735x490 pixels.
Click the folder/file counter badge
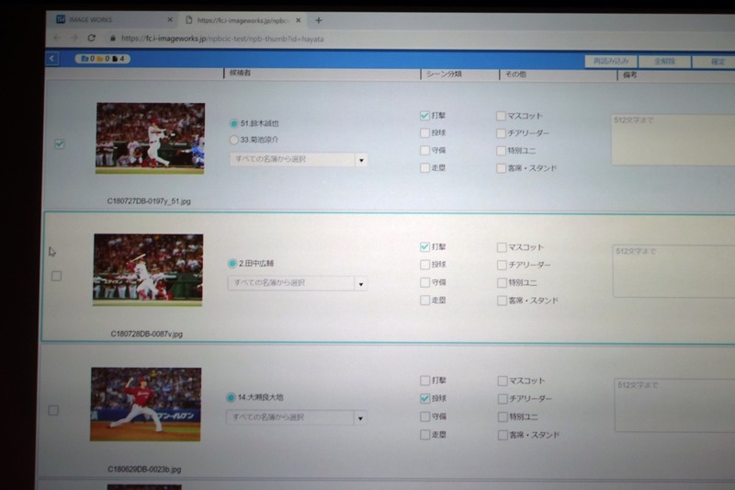102,59
